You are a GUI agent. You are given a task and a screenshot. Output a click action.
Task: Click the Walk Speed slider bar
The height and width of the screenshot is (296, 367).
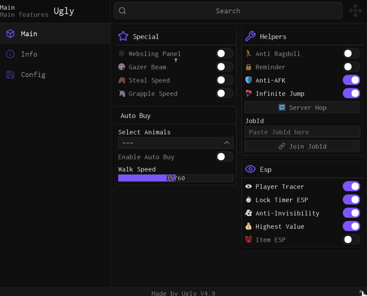point(176,178)
